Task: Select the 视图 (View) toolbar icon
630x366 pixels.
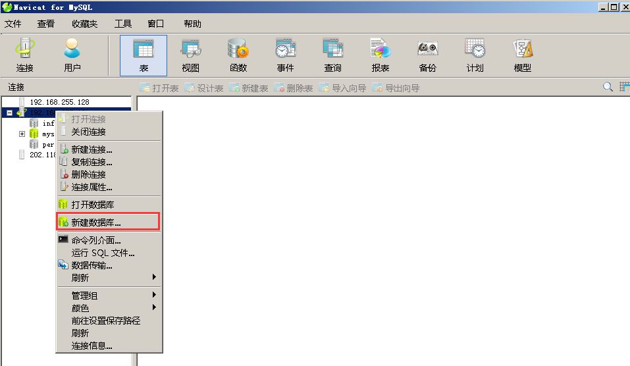Action: (x=191, y=55)
